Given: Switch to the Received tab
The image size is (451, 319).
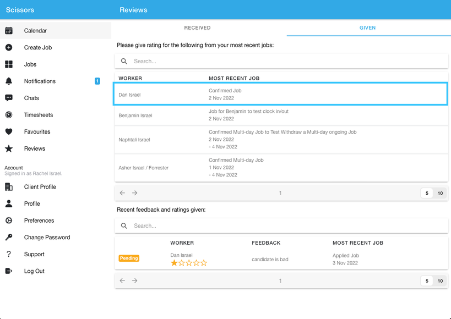Looking at the screenshot, I should click(197, 28).
